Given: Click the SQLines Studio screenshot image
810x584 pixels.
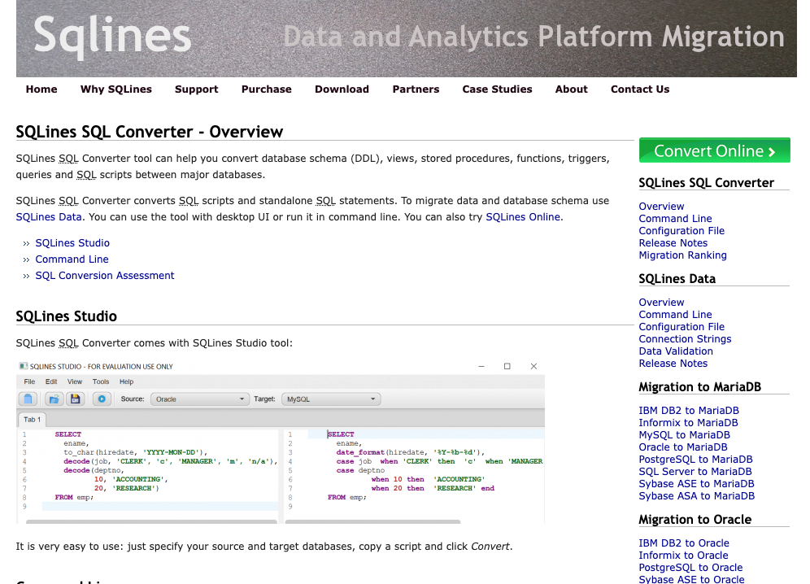Looking at the screenshot, I should click(x=281, y=442).
